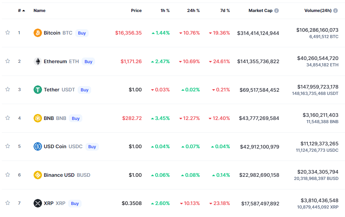Screen dimensions: 345x217
Task: Favorite XRP with the star icon
Action: tap(7, 203)
